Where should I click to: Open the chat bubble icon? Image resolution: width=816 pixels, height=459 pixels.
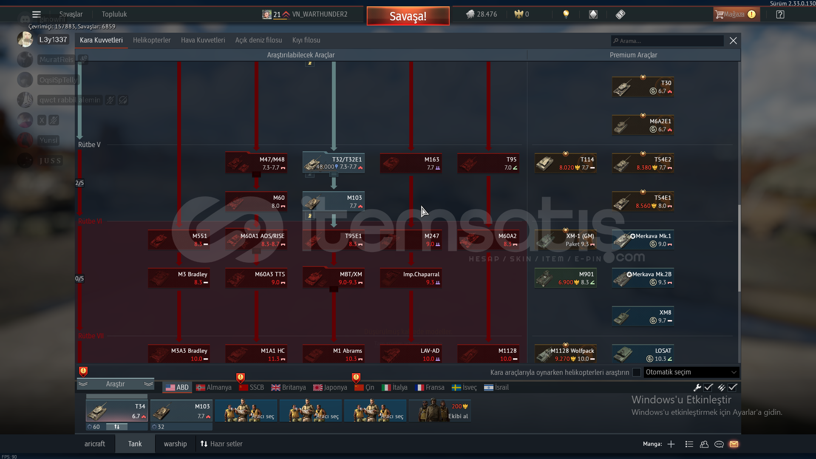[x=719, y=444]
